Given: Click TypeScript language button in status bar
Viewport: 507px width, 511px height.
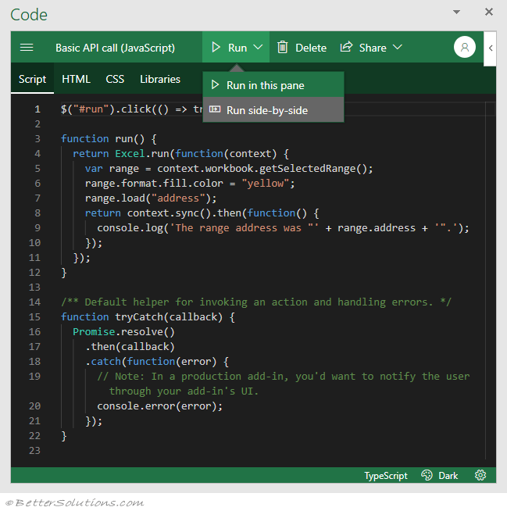Looking at the screenshot, I should tap(385, 475).
